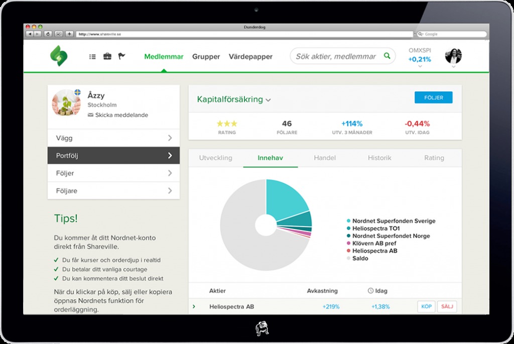Expand the Heliospectra AB row chevron
514x344 pixels.
coord(194,307)
